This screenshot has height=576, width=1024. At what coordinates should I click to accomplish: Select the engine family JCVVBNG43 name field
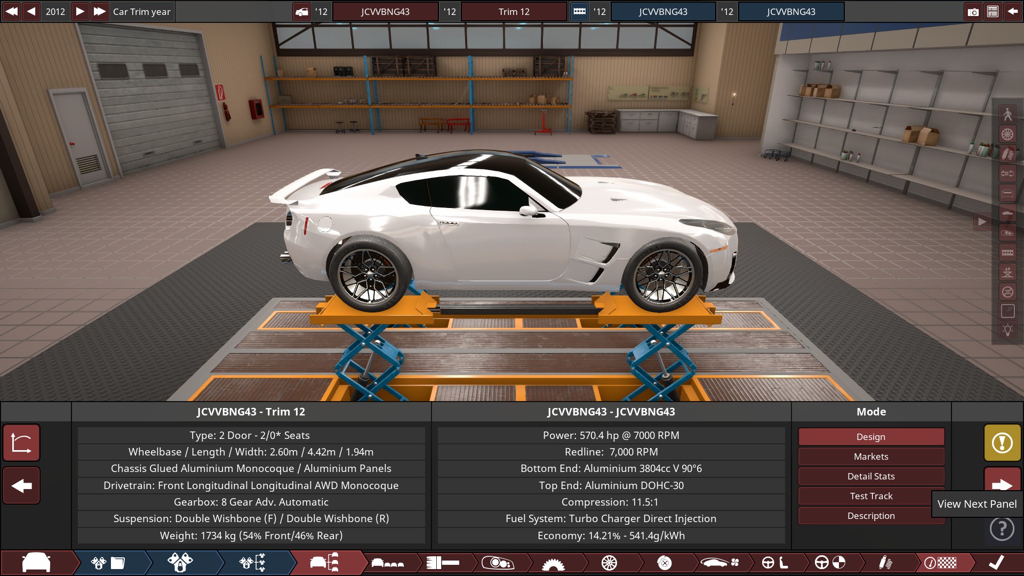663,12
